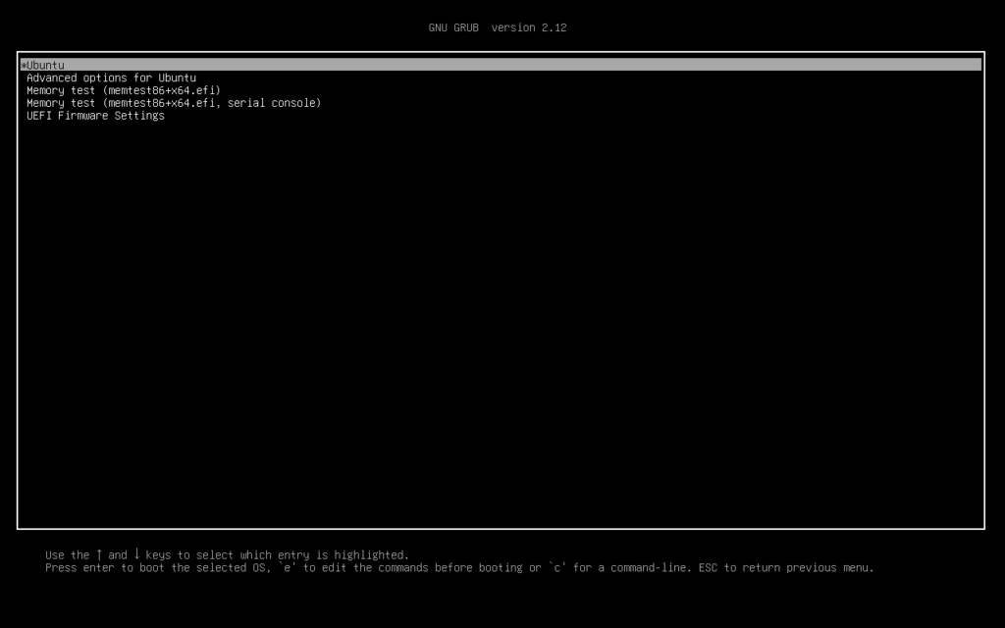The image size is (1005, 628).
Task: Click the down arrow symbol in help text
Action: pyautogui.click(x=136, y=554)
